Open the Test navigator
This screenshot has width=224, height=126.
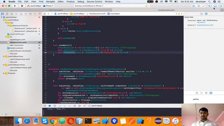(26, 14)
